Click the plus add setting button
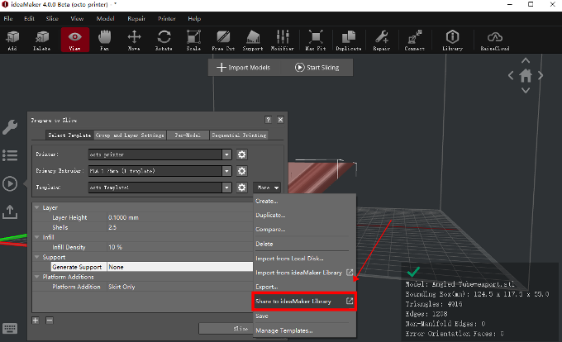Screen dimensions: 562x342 pos(36,321)
